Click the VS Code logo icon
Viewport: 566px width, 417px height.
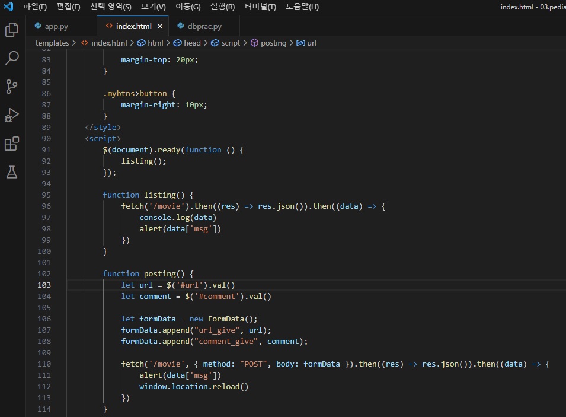(x=8, y=7)
